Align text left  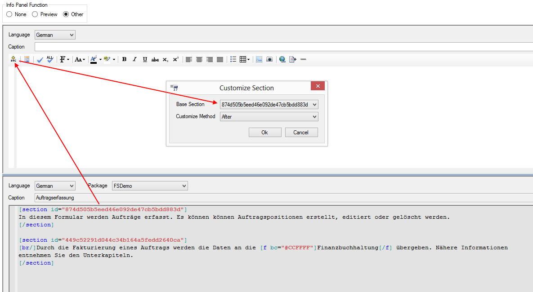189,59
